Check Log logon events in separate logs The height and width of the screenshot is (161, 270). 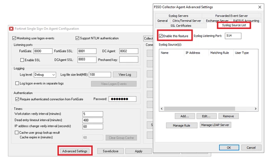(x=17, y=83)
